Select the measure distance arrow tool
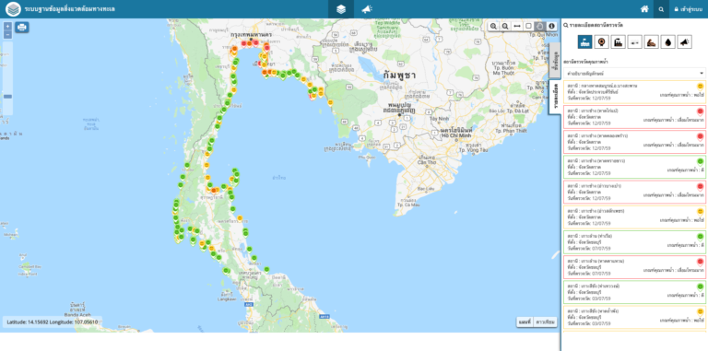The width and height of the screenshot is (708, 351). [x=517, y=26]
